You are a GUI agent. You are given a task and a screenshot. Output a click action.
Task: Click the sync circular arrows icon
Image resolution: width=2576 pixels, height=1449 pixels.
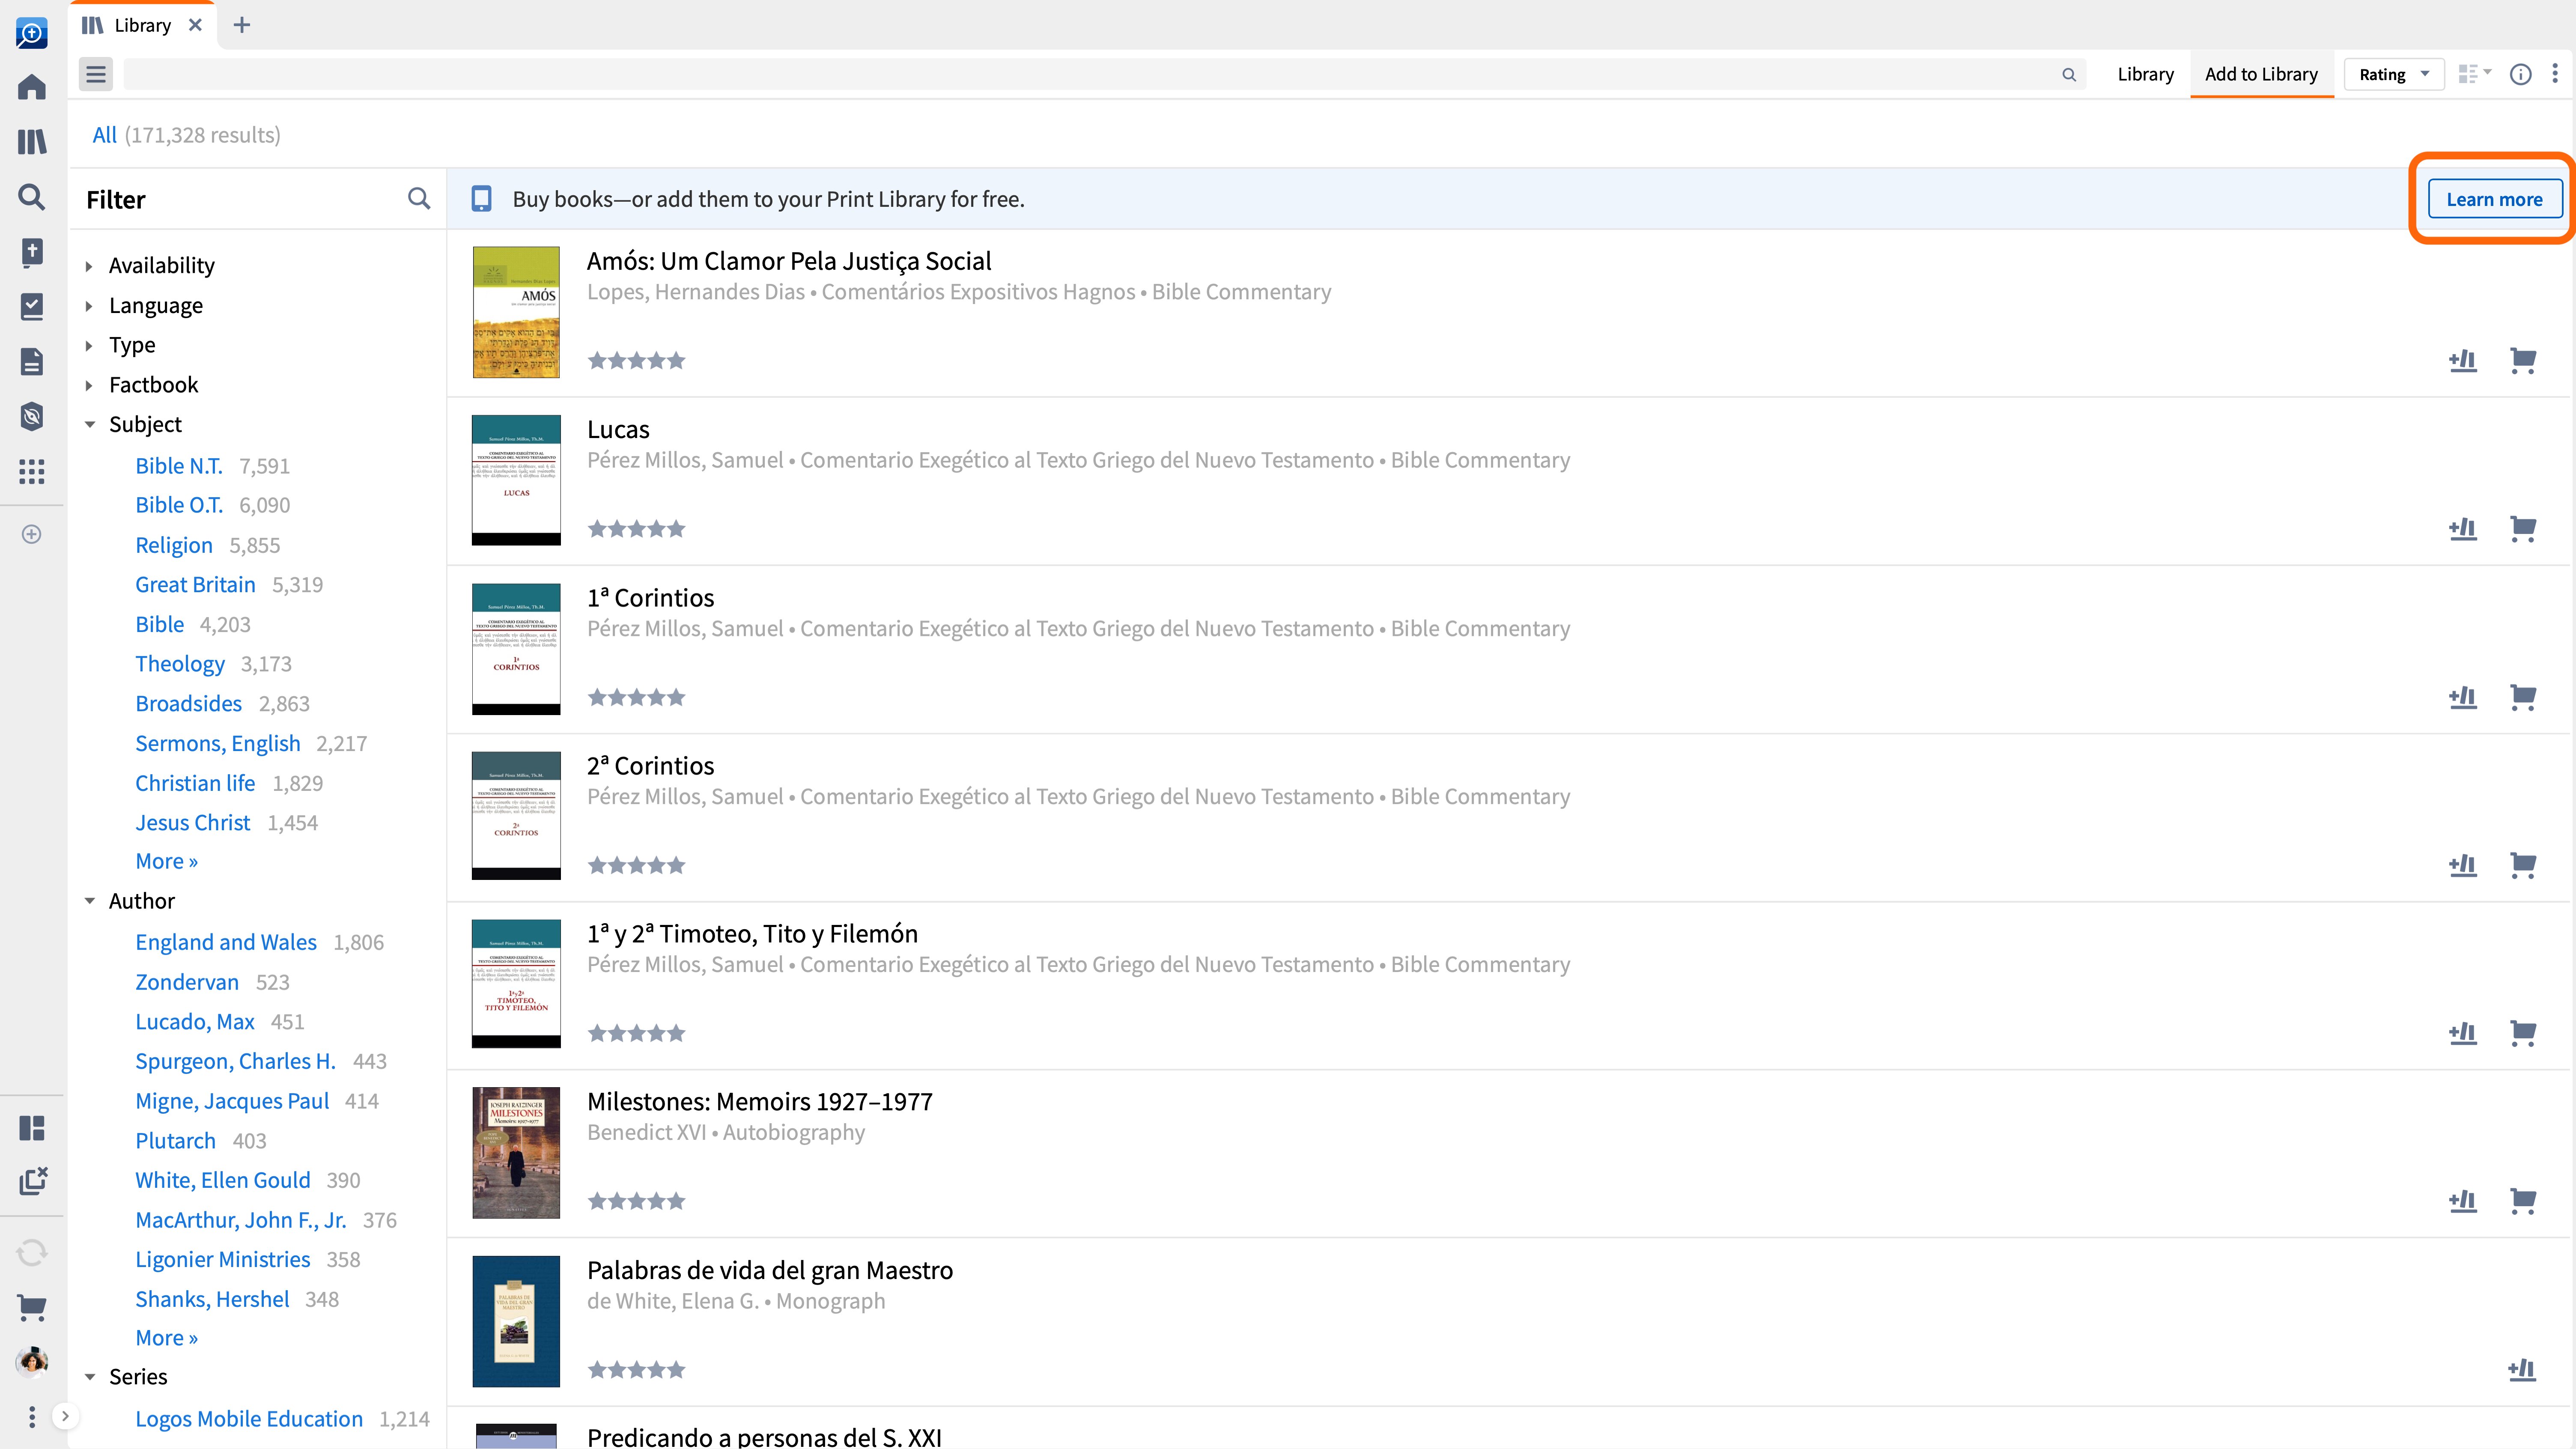[32, 1252]
